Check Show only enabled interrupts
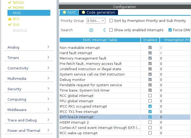Screen dimensions: 191x138 (111, 30)
